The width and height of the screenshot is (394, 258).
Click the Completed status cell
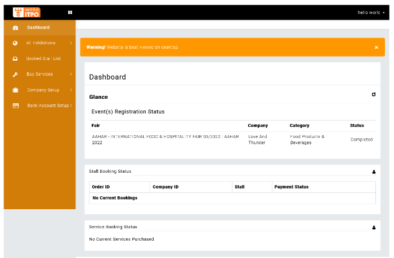(361, 140)
